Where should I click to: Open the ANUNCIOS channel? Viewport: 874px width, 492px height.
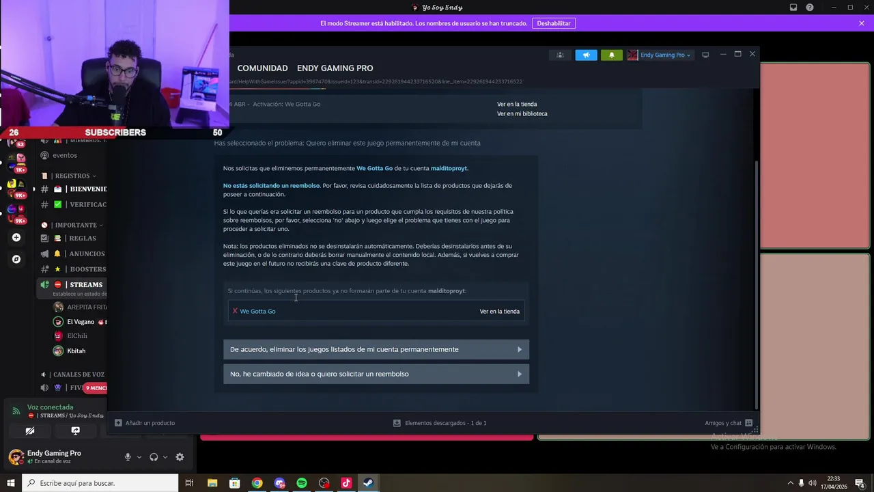72,254
